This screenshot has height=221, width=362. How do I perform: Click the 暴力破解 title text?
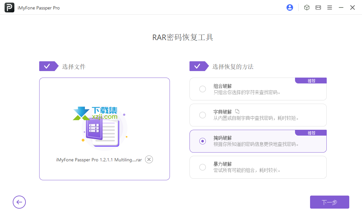click(222, 164)
